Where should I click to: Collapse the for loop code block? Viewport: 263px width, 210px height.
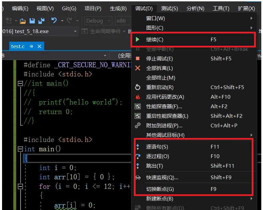coord(20,186)
